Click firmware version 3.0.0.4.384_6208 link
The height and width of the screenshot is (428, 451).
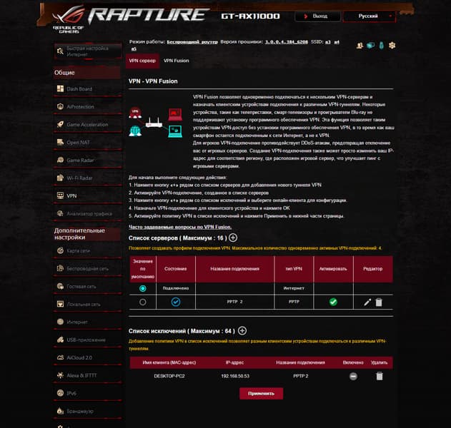point(286,42)
